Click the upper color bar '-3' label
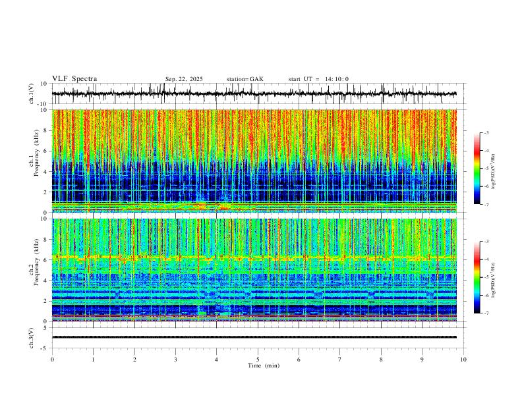The image size is (522, 403). pos(486,132)
